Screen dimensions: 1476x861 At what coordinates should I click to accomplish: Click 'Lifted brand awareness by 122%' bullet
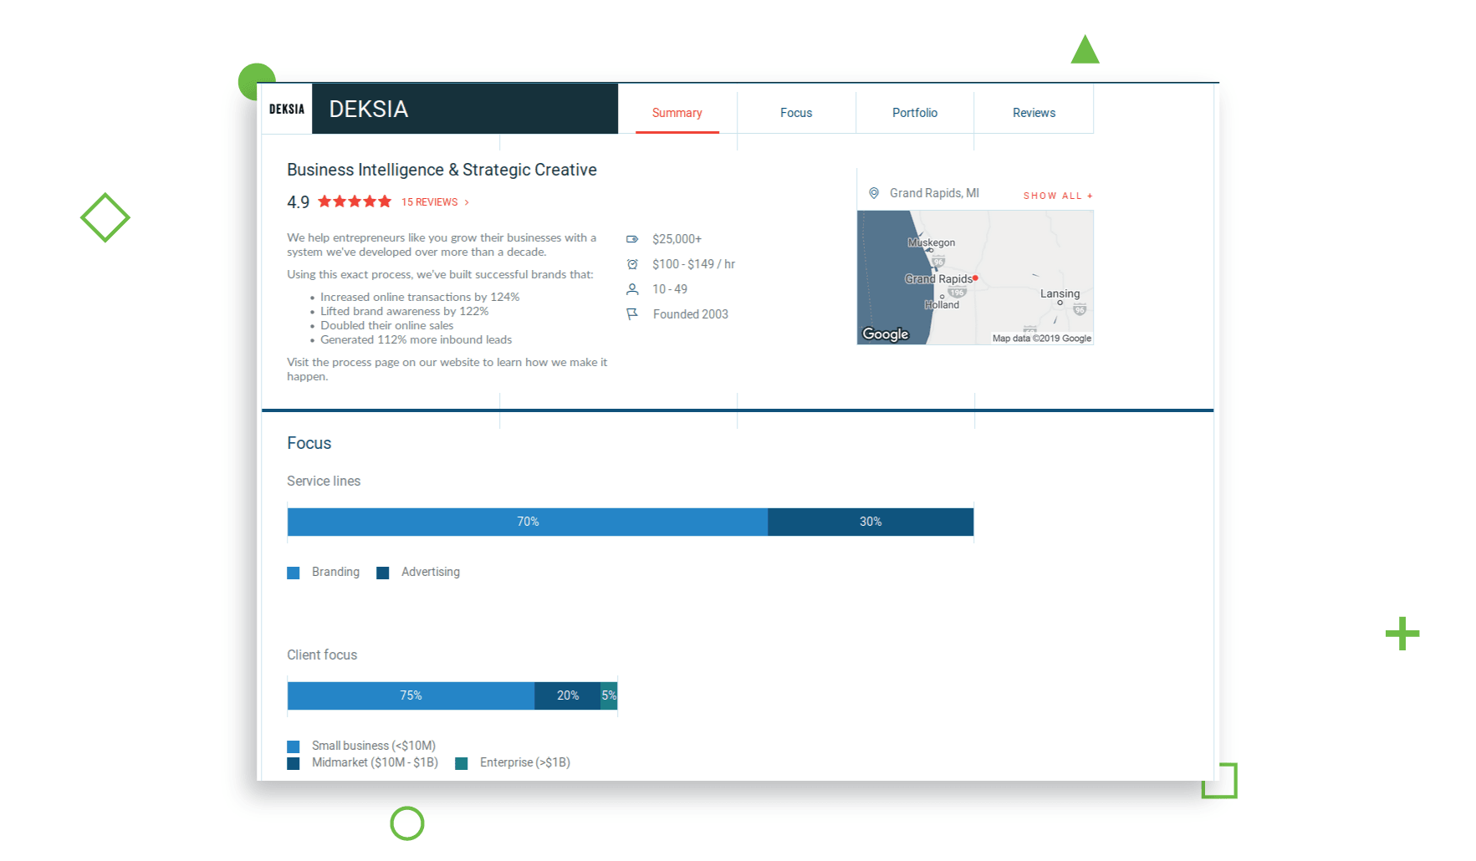(x=405, y=311)
